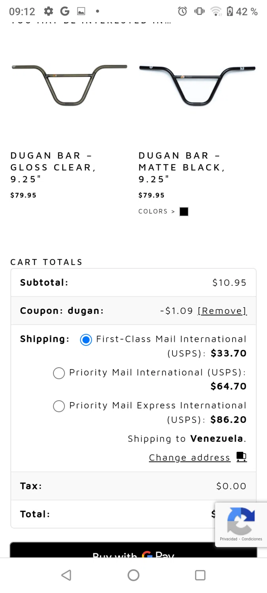
Task: Pick the black color swatch
Action: click(184, 212)
